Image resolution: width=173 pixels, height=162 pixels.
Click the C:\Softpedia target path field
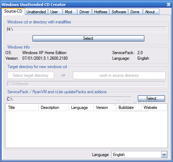pyautogui.click(x=86, y=84)
